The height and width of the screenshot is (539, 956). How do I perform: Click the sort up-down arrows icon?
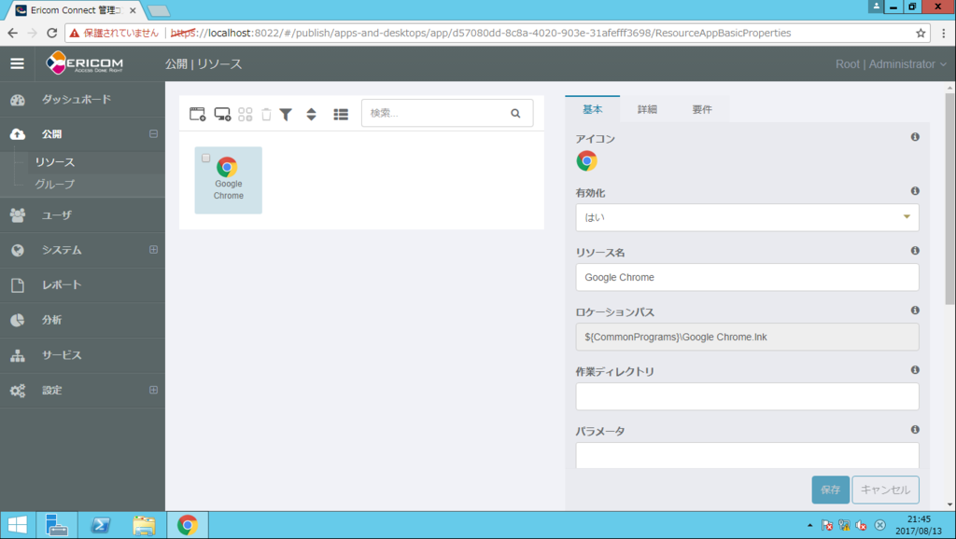coord(311,114)
